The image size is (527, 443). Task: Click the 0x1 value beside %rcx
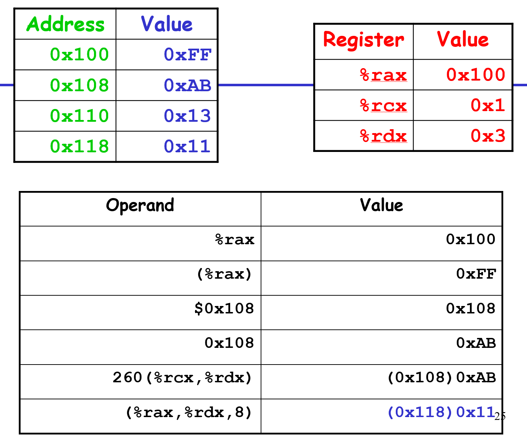coord(493,105)
